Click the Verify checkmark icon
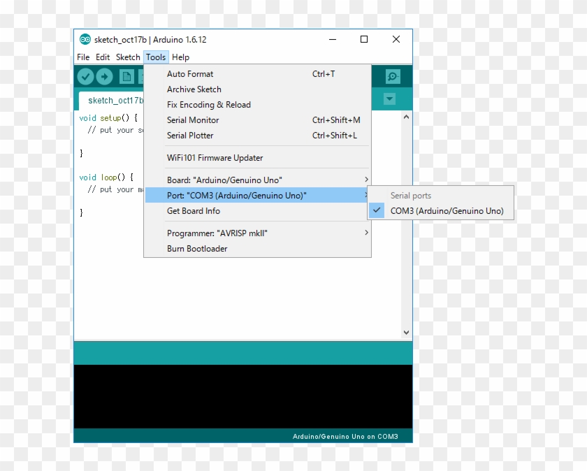The height and width of the screenshot is (471, 587). pos(85,77)
